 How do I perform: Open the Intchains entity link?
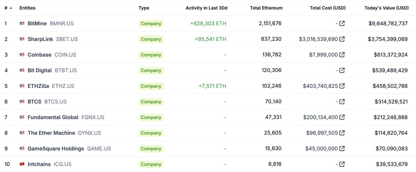pos(39,164)
